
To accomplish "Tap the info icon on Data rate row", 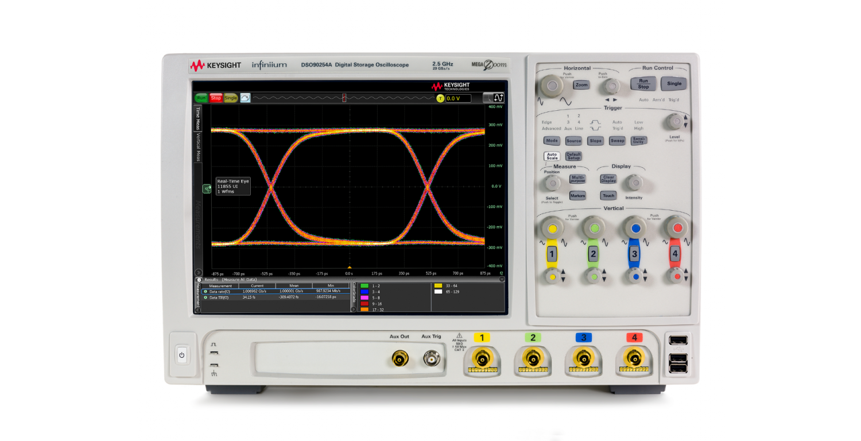I will (205, 292).
